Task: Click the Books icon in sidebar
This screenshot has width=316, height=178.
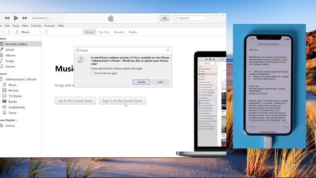Action: 4,101
